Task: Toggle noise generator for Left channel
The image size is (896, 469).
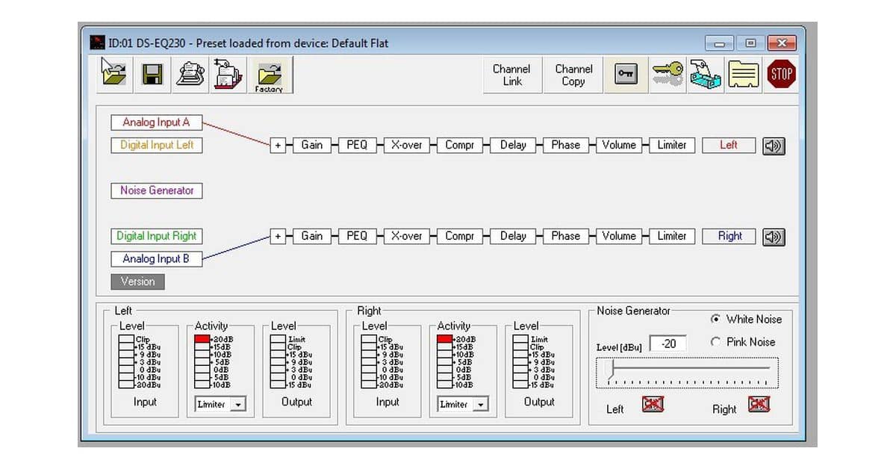Action: [x=653, y=405]
